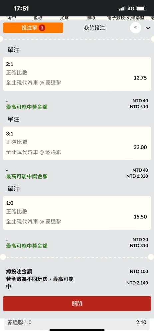The image size is (154, 334).
Task: Select the 1:0 correct score bet card
Action: coord(77,213)
